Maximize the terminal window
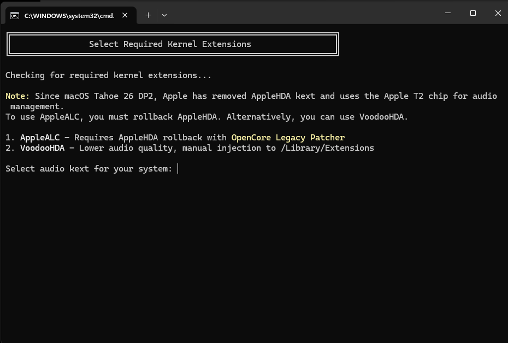This screenshot has height=343, width=508. coord(473,13)
